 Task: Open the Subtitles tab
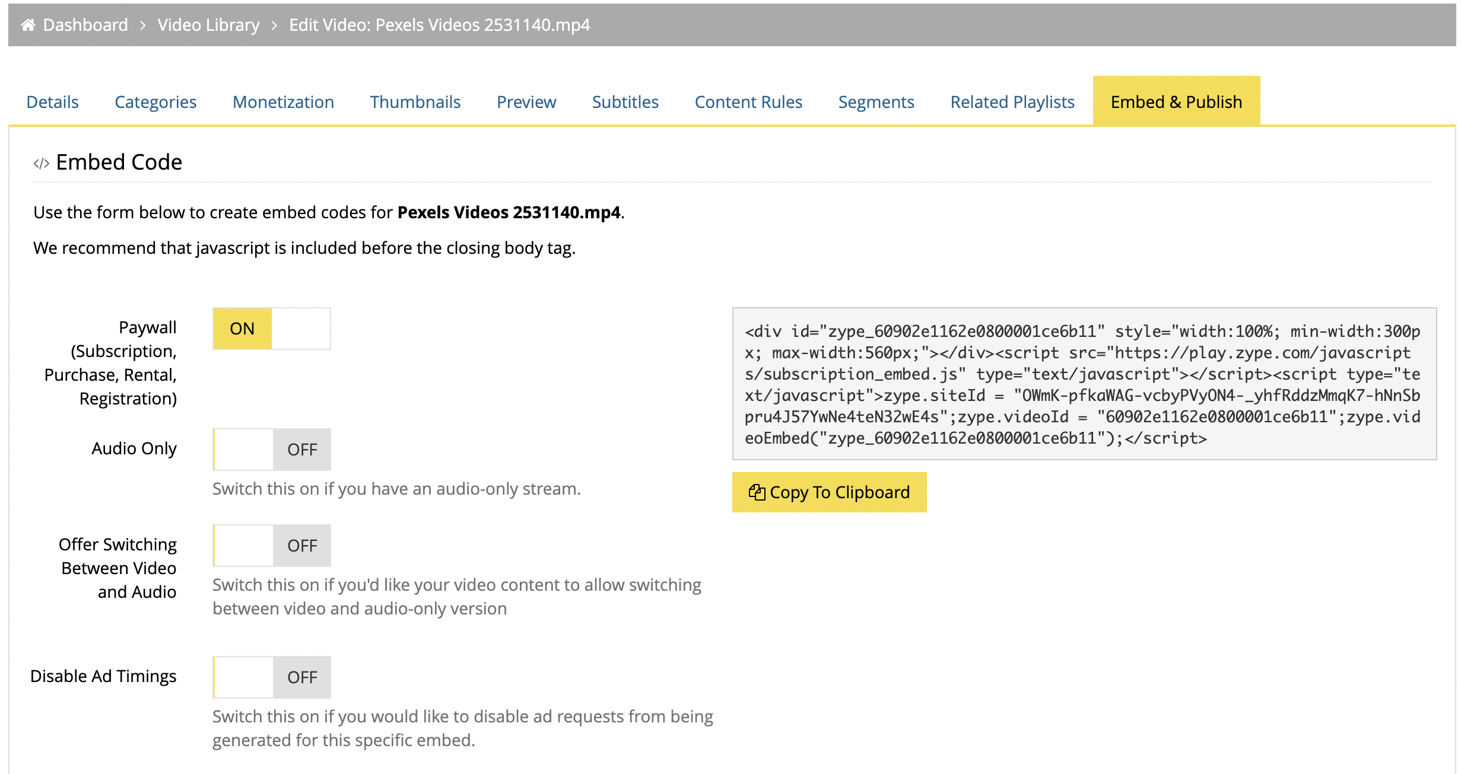(625, 102)
